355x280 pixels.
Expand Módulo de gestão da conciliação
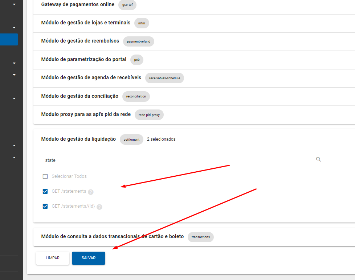pyautogui.click(x=80, y=96)
